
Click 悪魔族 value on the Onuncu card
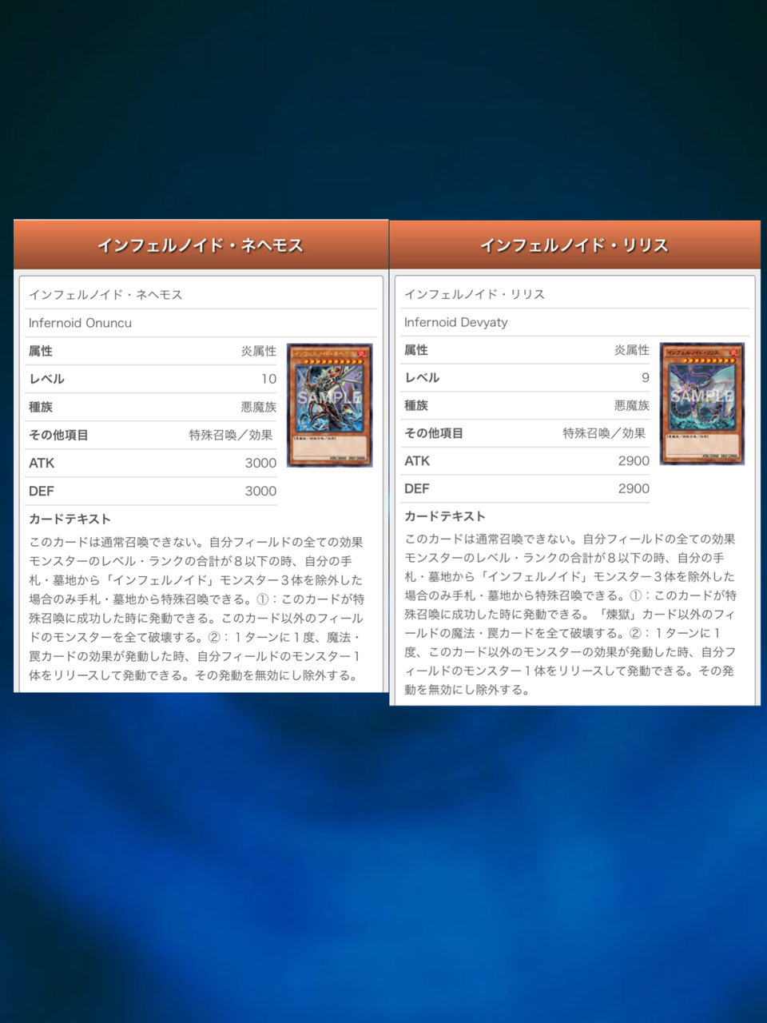[259, 407]
